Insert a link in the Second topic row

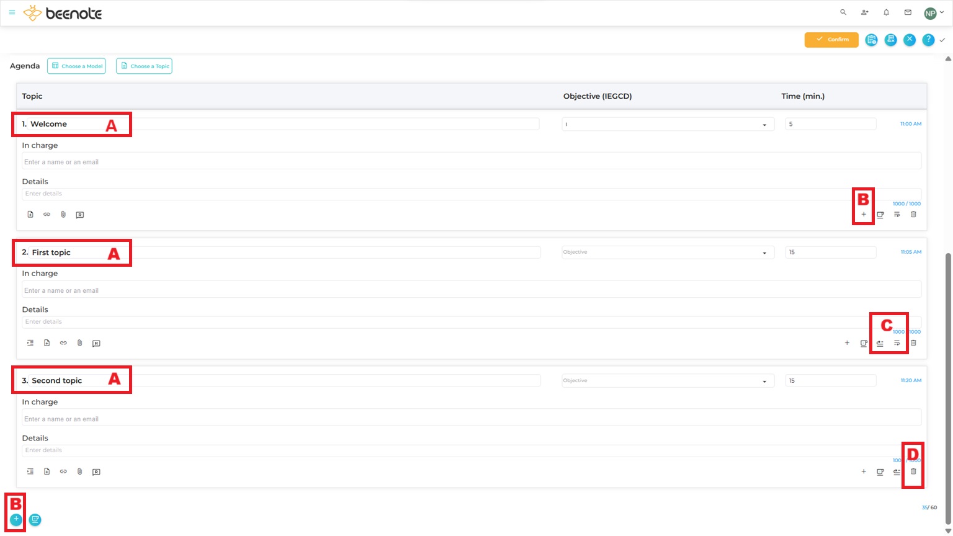63,471
